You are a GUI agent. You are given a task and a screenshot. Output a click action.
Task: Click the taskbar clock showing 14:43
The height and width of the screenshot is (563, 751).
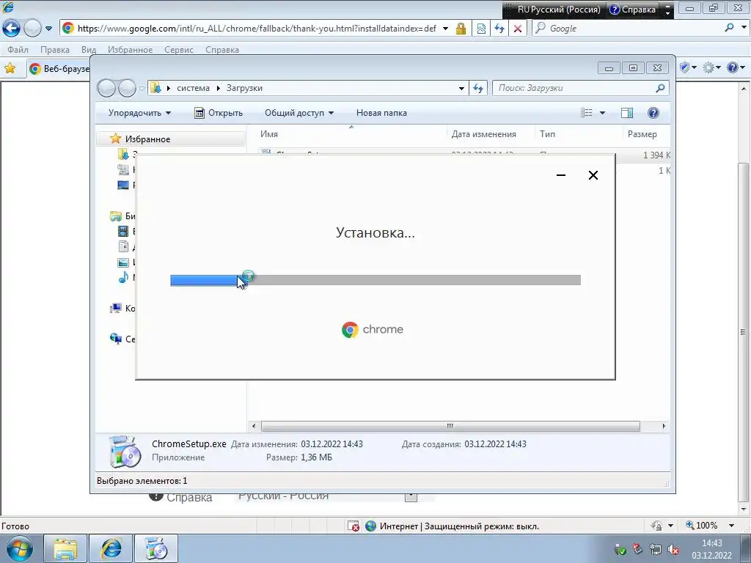pyautogui.click(x=711, y=543)
